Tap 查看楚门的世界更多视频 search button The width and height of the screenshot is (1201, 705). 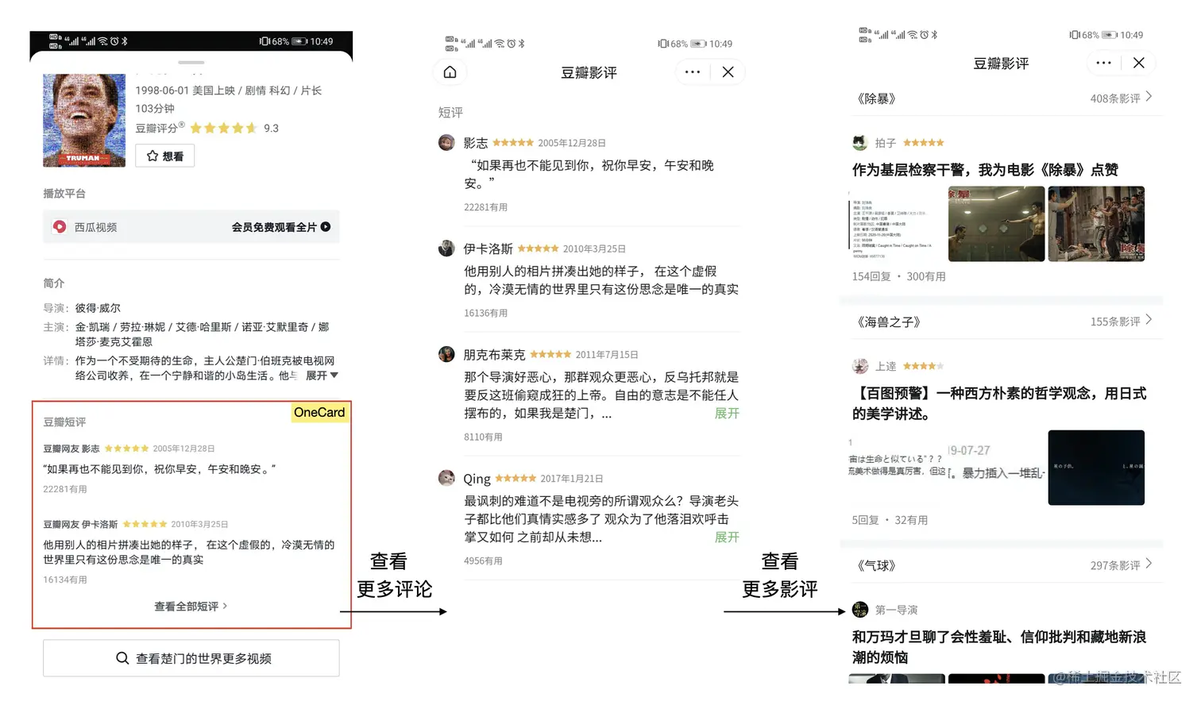191,658
